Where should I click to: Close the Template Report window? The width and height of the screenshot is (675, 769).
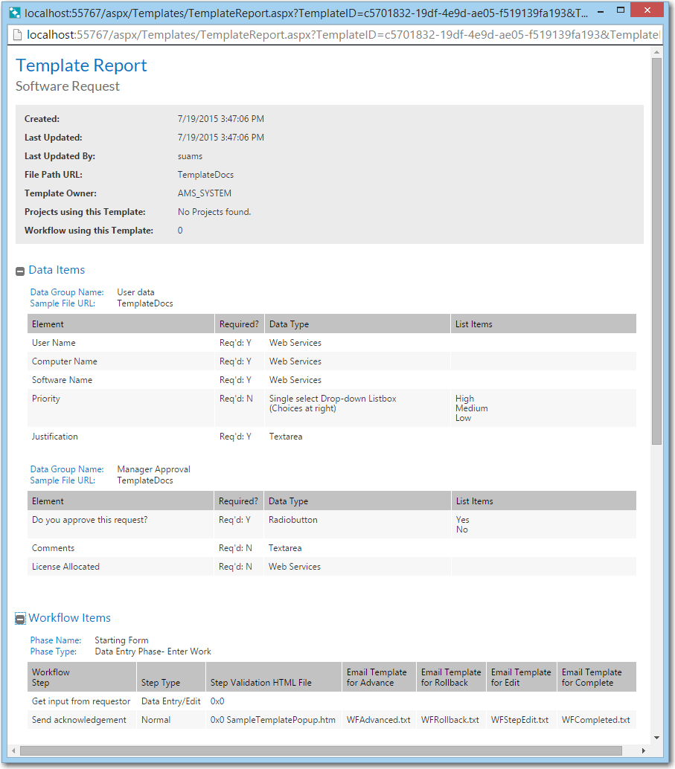click(647, 10)
